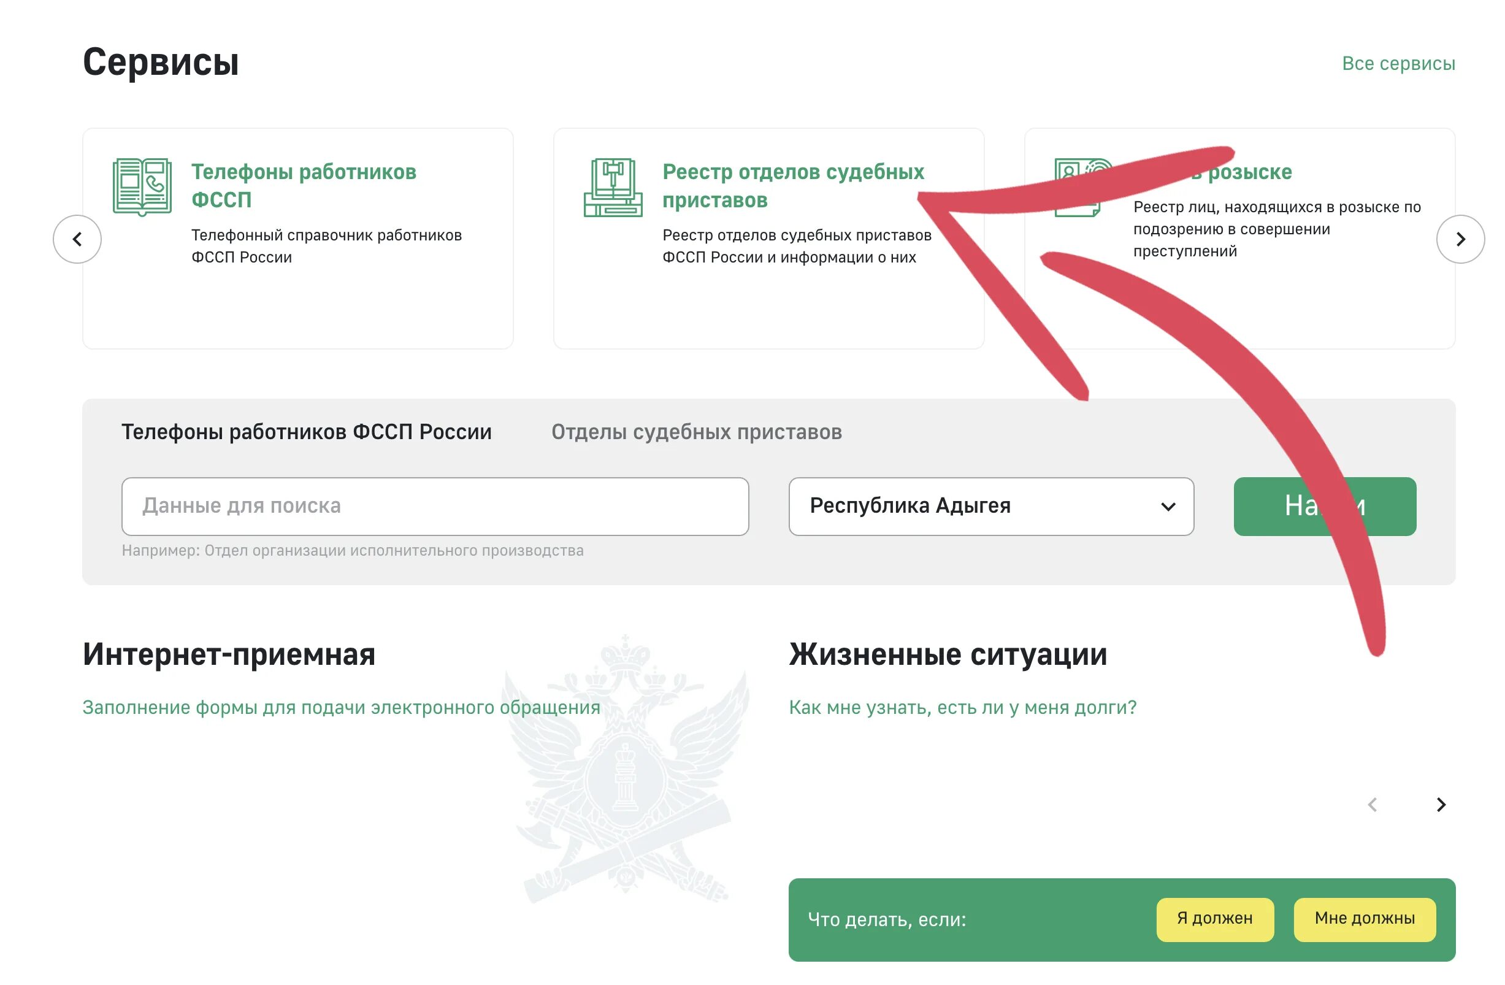Viewport: 1505px width, 985px height.
Task: Click Реестр лиц, находящихся в розыске description
Action: tap(1276, 229)
